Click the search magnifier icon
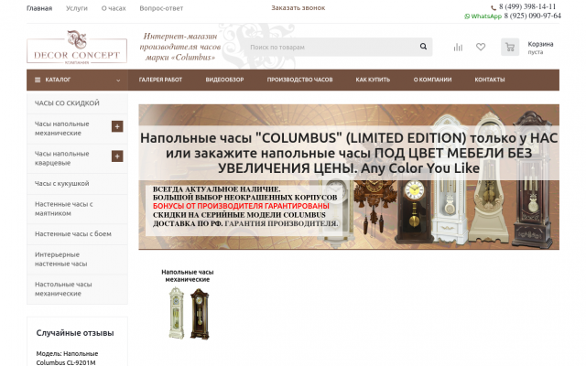 (423, 47)
